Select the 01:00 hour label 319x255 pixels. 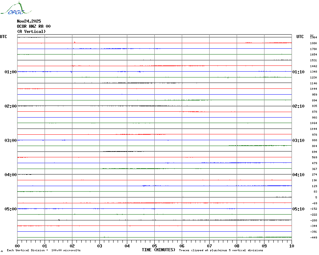click(x=11, y=72)
